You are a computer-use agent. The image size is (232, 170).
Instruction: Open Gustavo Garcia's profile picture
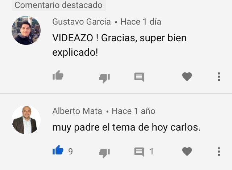click(x=26, y=30)
